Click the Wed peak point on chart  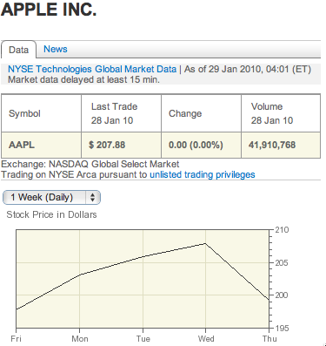(205, 243)
